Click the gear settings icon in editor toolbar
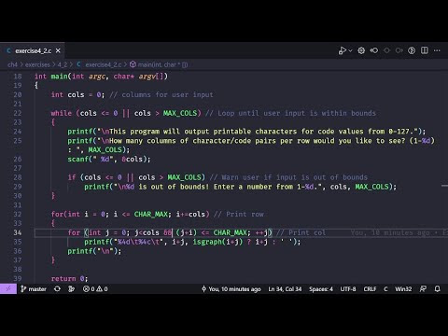The height and width of the screenshot is (336, 448). [x=361, y=50]
